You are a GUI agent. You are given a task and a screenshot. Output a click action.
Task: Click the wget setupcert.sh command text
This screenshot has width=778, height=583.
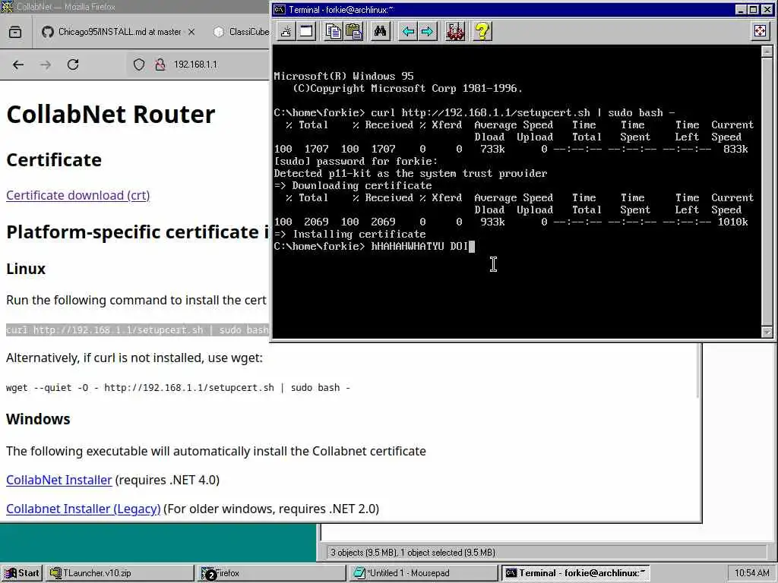coord(178,388)
